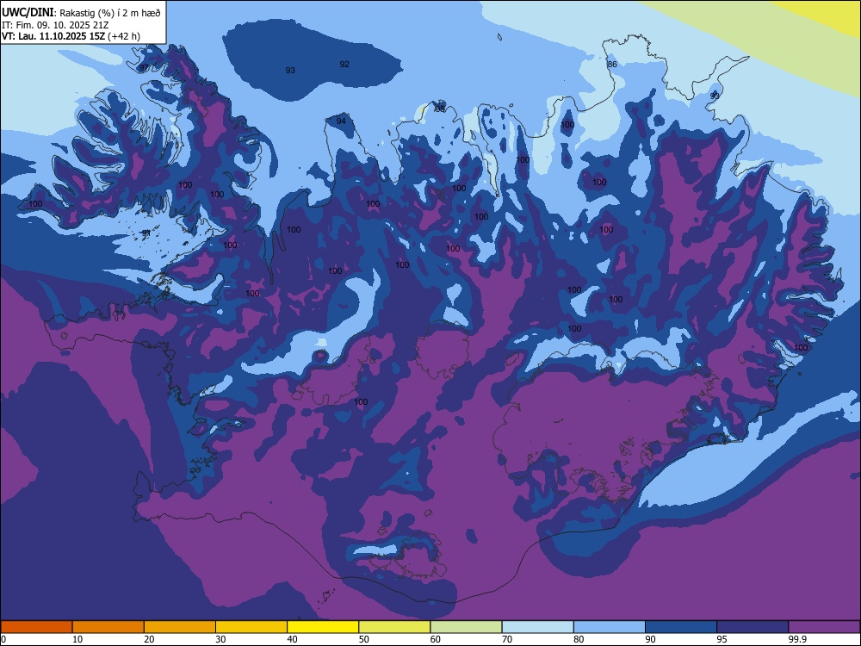Click the legend tick label '20'
The height and width of the screenshot is (646, 861).
click(x=149, y=639)
